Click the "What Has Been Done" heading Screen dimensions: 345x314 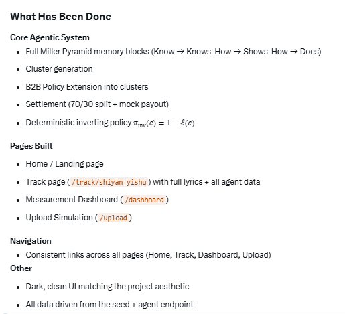(x=60, y=17)
